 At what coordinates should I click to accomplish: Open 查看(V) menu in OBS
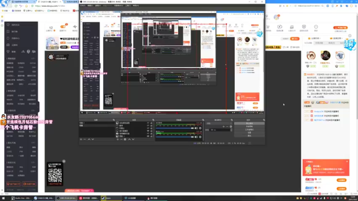tap(98, 5)
